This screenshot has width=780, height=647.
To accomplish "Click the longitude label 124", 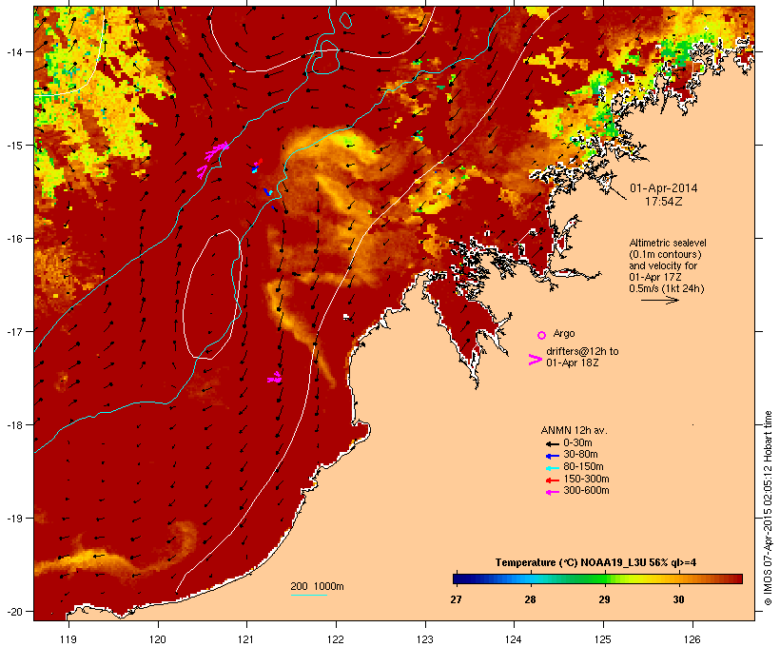I will 514,639.
